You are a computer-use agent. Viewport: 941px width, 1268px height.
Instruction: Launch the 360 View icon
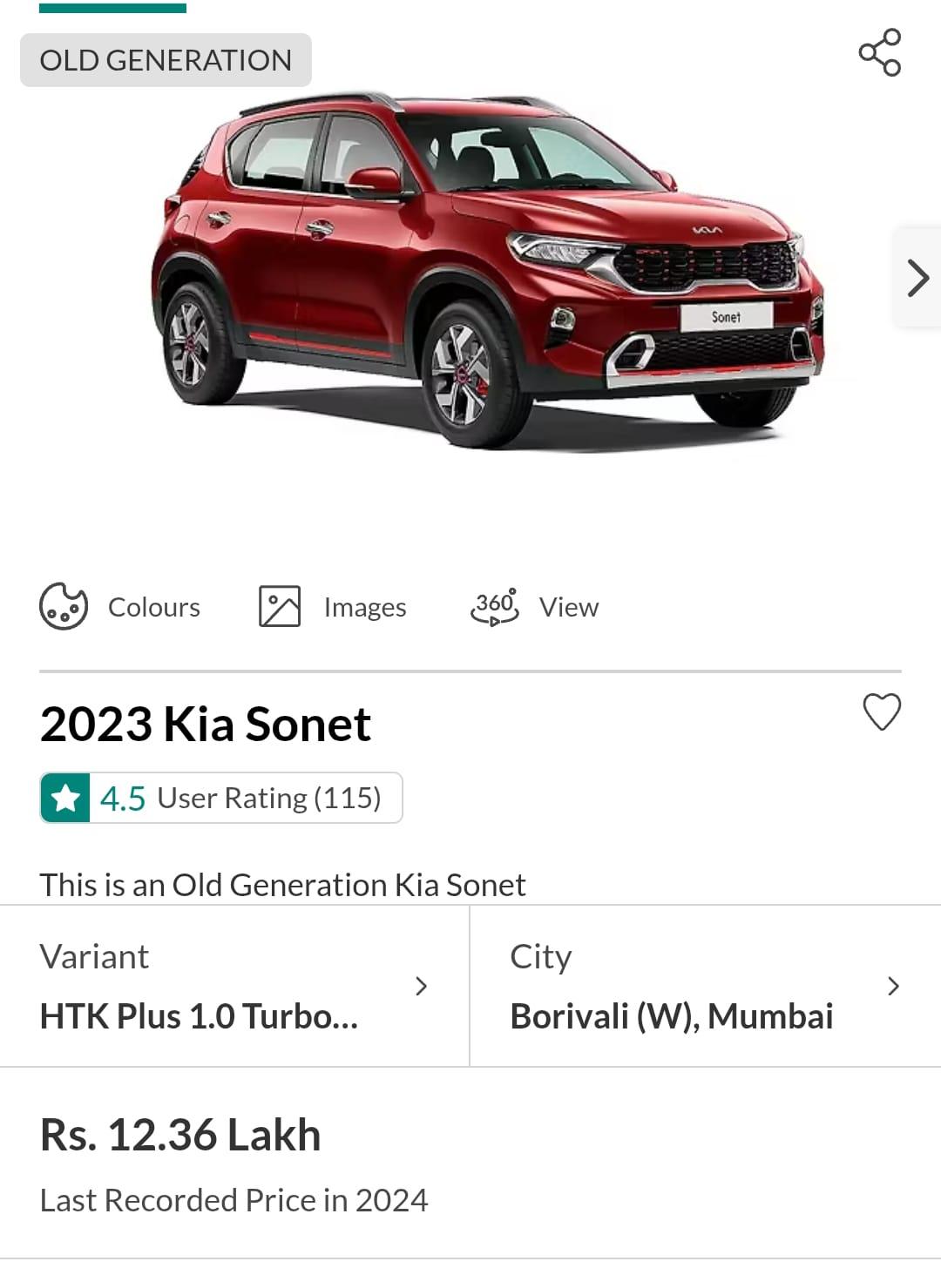tap(494, 606)
